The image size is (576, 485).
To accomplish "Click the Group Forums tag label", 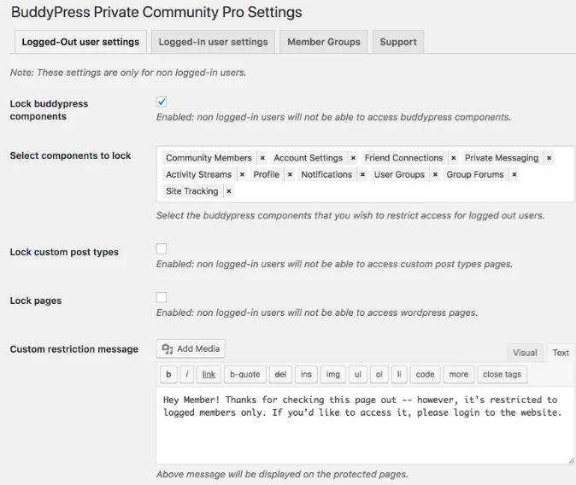I will point(475,174).
